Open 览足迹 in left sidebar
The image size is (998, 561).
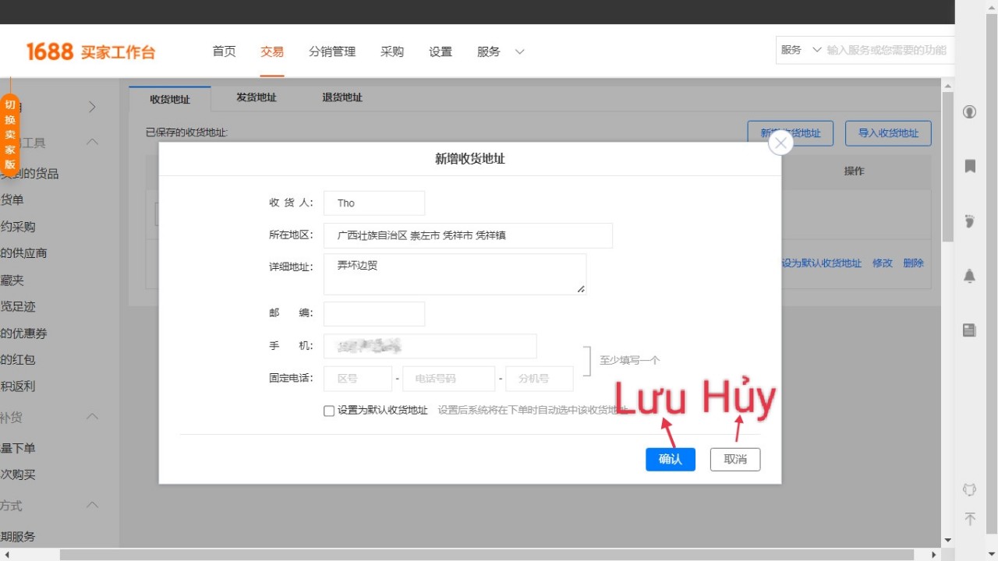coord(18,306)
